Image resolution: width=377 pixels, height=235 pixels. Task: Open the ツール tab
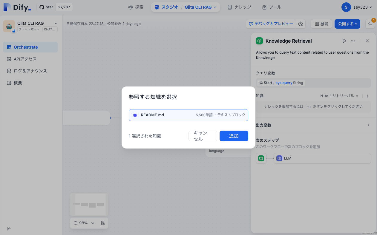tap(272, 7)
